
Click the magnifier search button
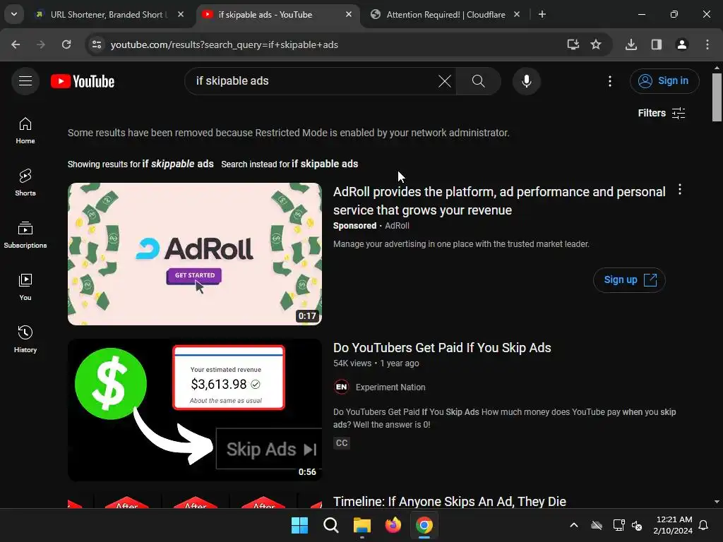click(478, 81)
